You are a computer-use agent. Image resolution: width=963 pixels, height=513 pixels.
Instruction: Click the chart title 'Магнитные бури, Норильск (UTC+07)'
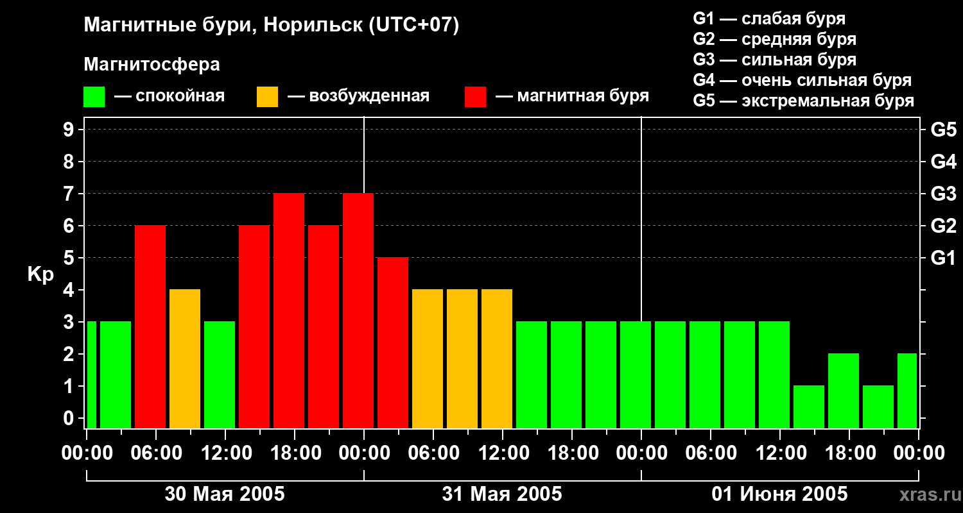pyautogui.click(x=271, y=26)
